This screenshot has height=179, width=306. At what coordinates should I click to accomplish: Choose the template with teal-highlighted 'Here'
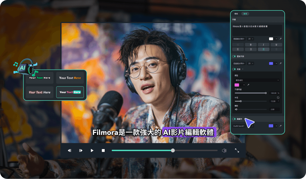click(x=70, y=92)
